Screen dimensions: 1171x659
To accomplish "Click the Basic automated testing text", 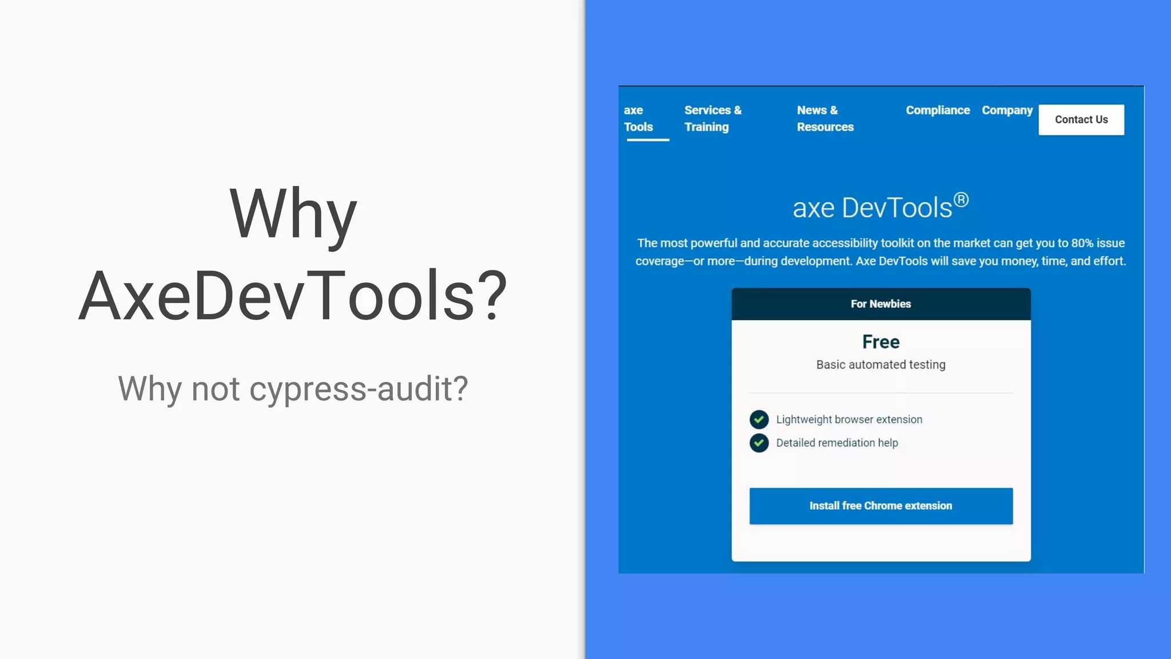I will coord(881,365).
